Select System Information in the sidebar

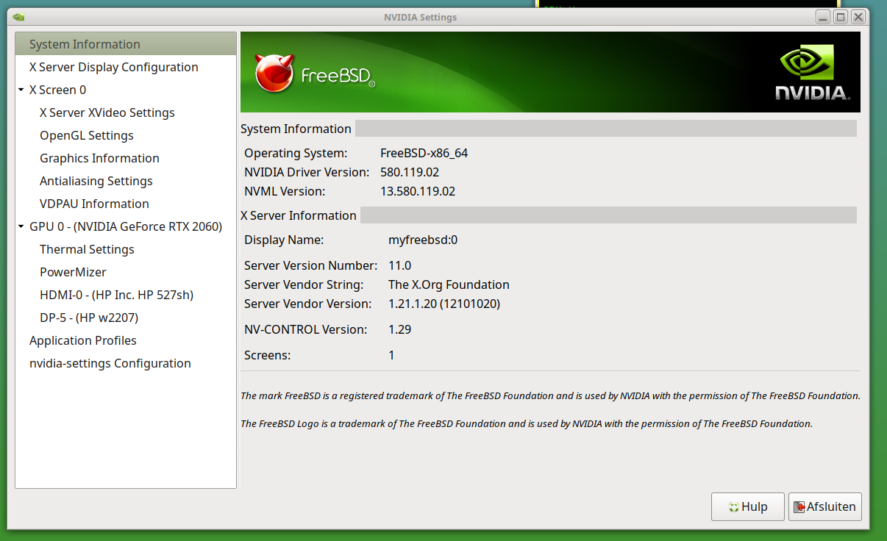tap(85, 44)
